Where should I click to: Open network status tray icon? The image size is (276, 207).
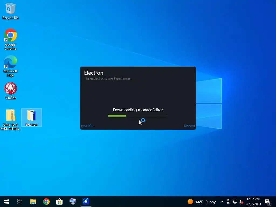click(235, 202)
